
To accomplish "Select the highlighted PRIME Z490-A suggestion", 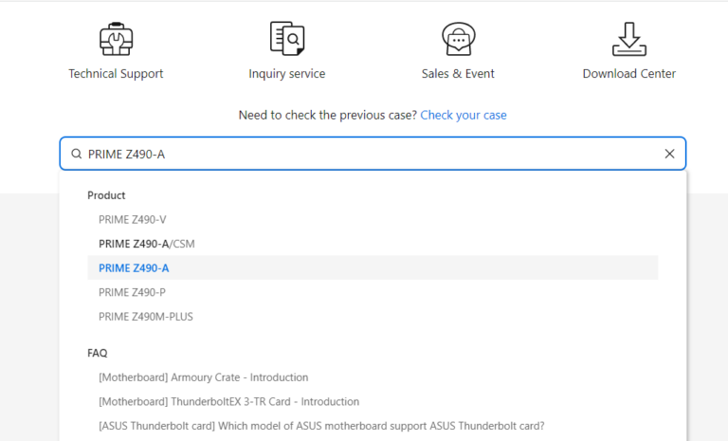I will [134, 268].
